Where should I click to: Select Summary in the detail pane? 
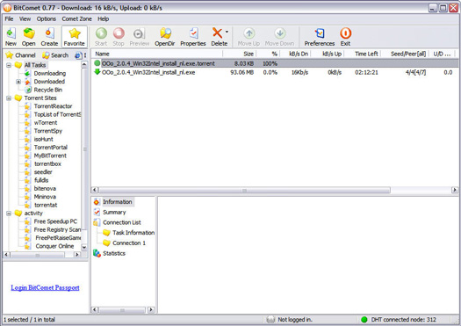coord(114,212)
